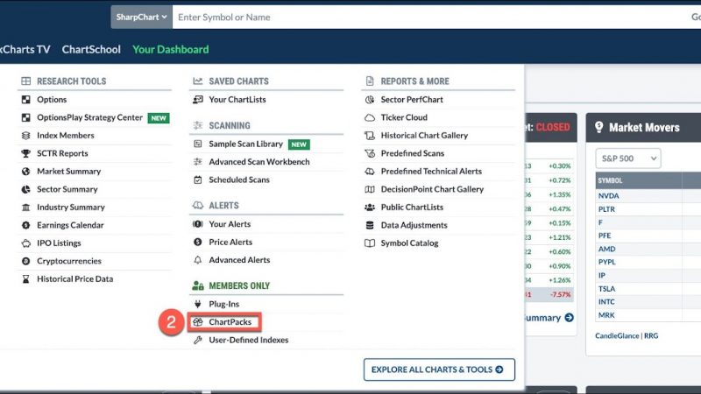Image resolution: width=701 pixels, height=394 pixels.
Task: Click the Predefined Technical Alerts icon
Action: click(370, 171)
